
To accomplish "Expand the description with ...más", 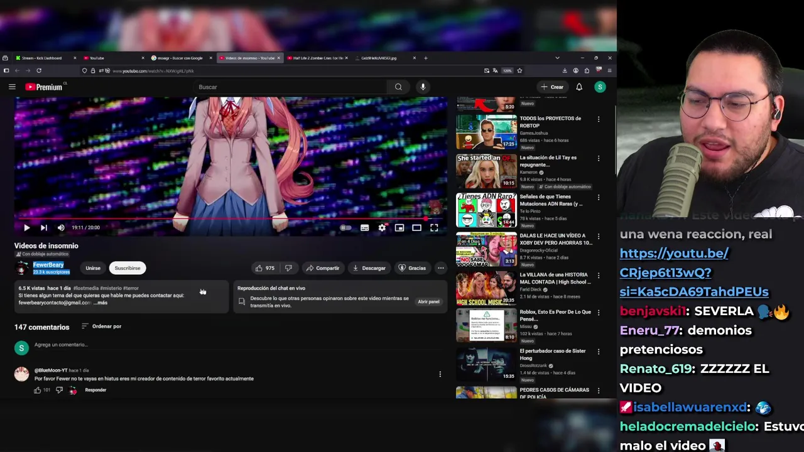I will pyautogui.click(x=100, y=303).
